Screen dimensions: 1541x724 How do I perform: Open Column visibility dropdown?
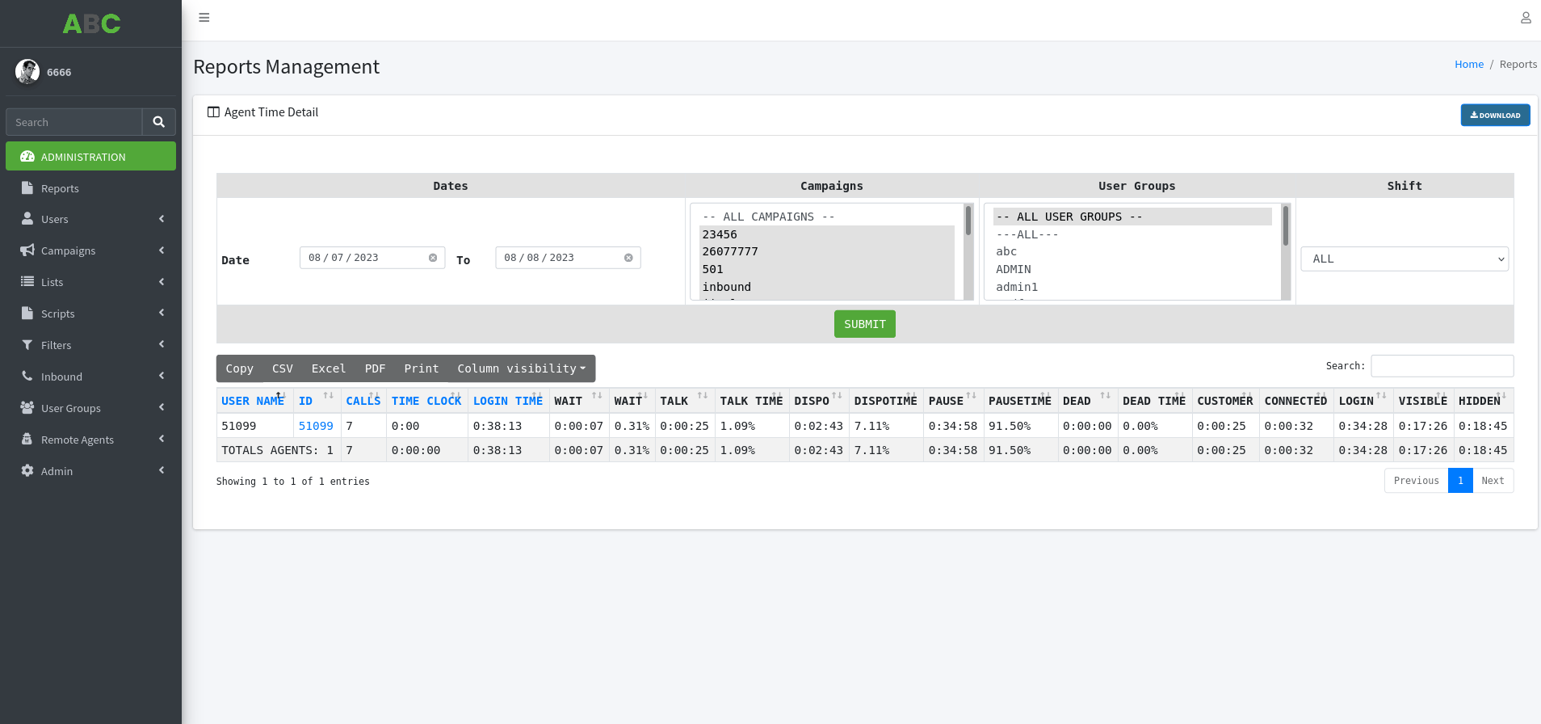(x=521, y=368)
